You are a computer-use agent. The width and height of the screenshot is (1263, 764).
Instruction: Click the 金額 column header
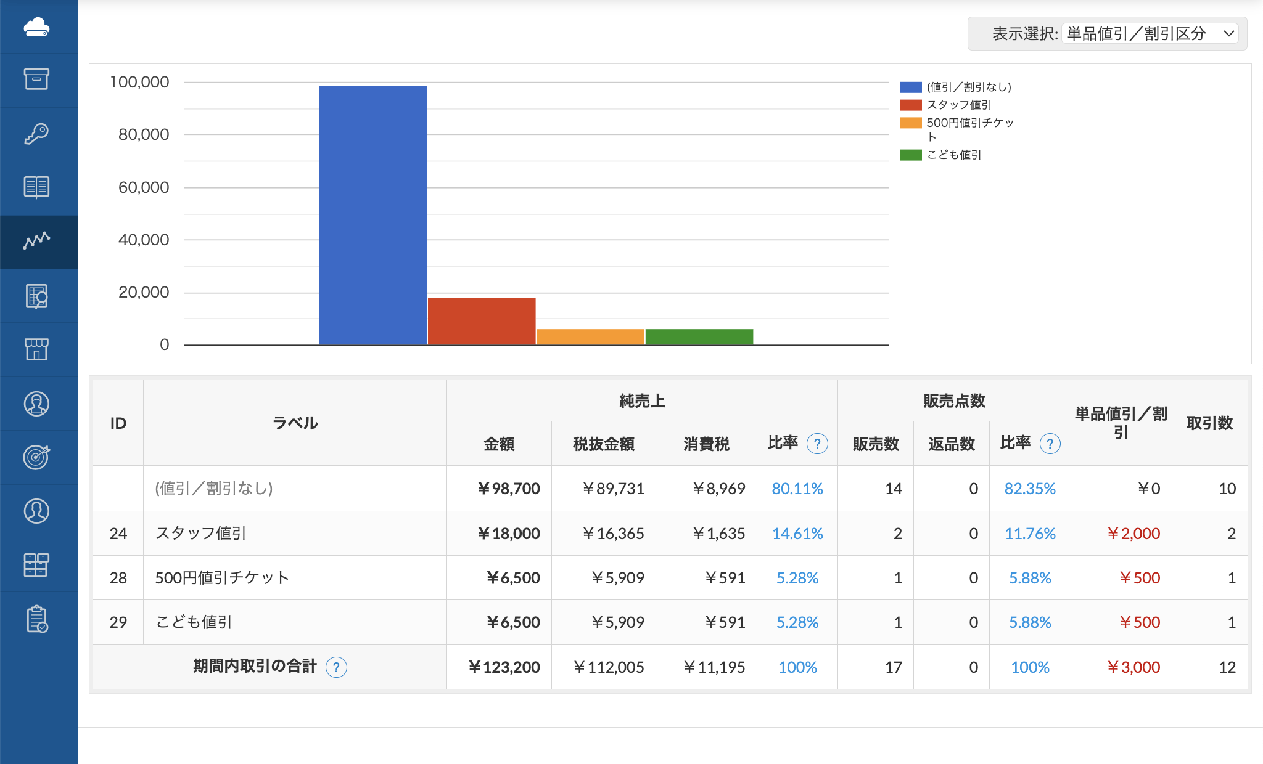(x=499, y=444)
